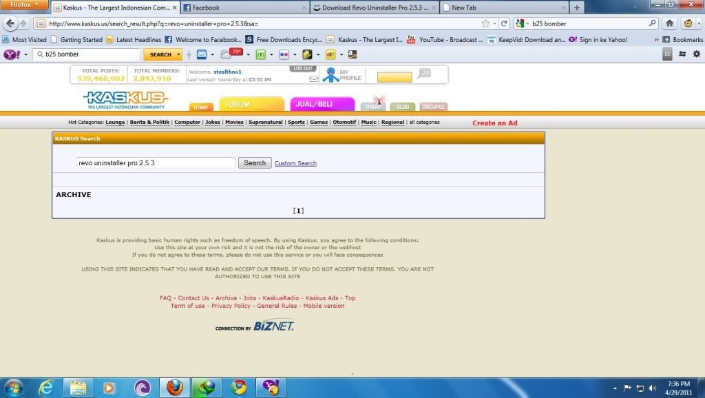Show hidden system tray icons
Image resolution: width=705 pixels, height=398 pixels.
tap(615, 388)
